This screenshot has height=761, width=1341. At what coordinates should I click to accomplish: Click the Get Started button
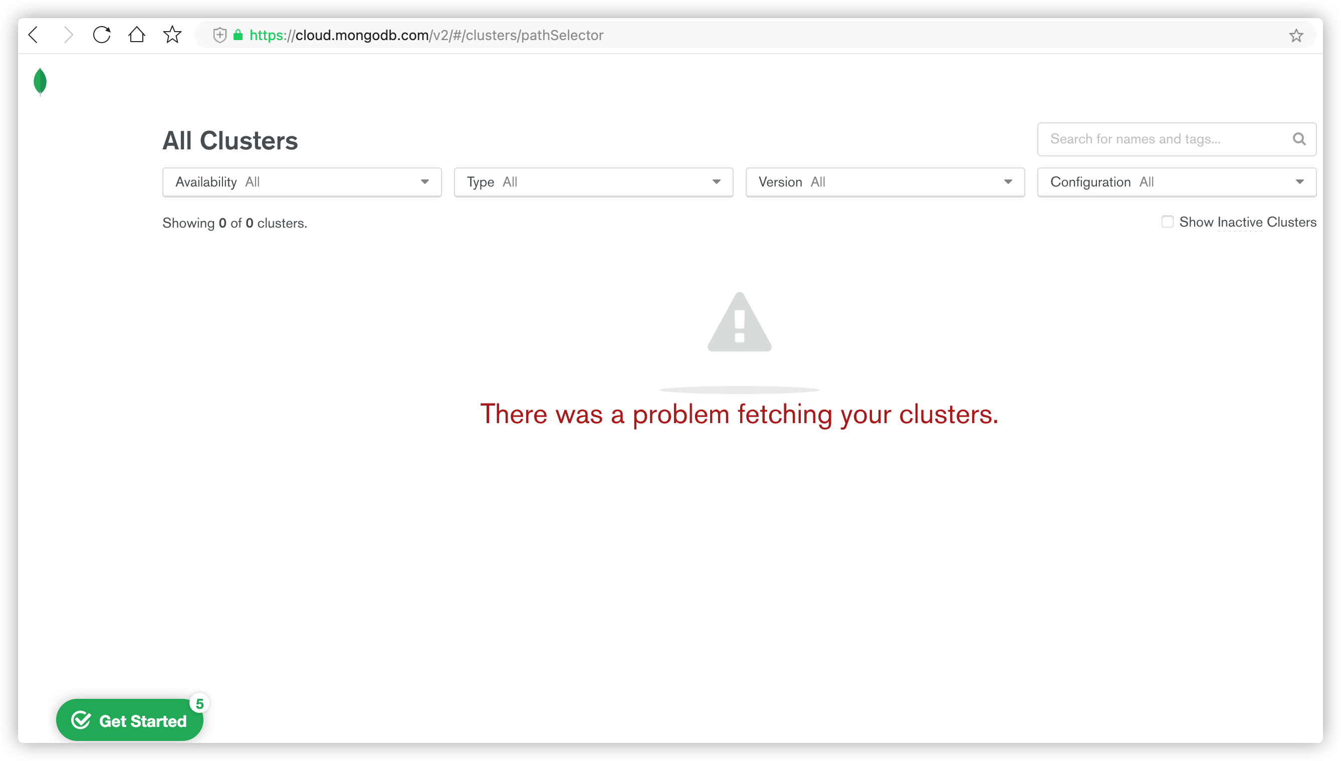click(130, 721)
